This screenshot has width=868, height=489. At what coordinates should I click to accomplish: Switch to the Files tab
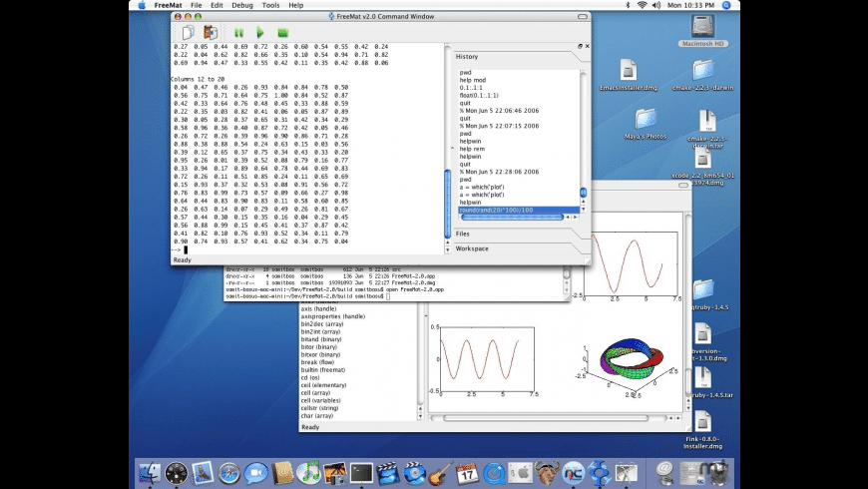(463, 234)
